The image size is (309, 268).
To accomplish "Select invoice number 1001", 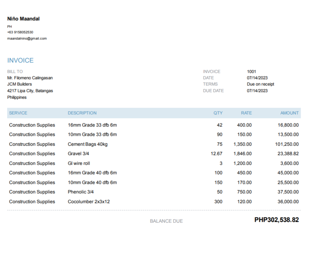I will [251, 72].
